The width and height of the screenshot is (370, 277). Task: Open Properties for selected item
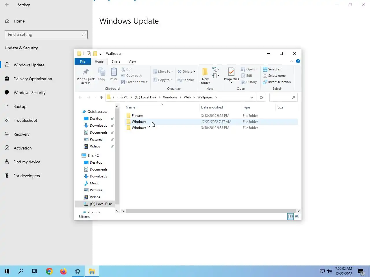(x=231, y=76)
